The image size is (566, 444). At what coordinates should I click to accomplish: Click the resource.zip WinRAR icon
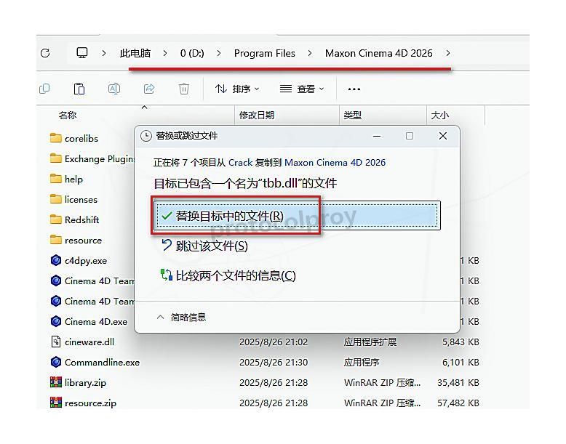click(55, 402)
